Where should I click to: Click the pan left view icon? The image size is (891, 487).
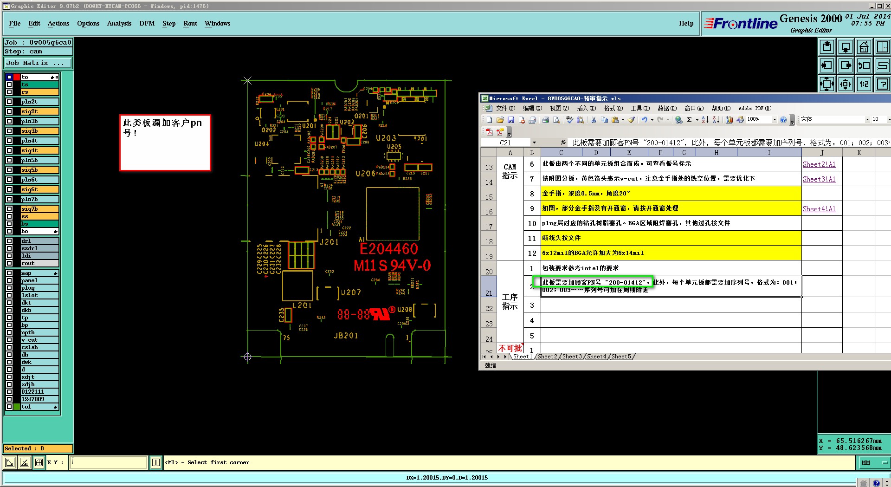(826, 65)
